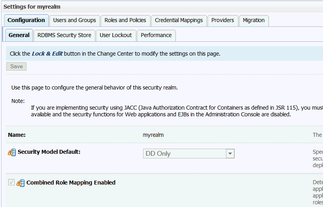
Task: Open the Security Model Default dropdown arrow
Action: (230, 154)
